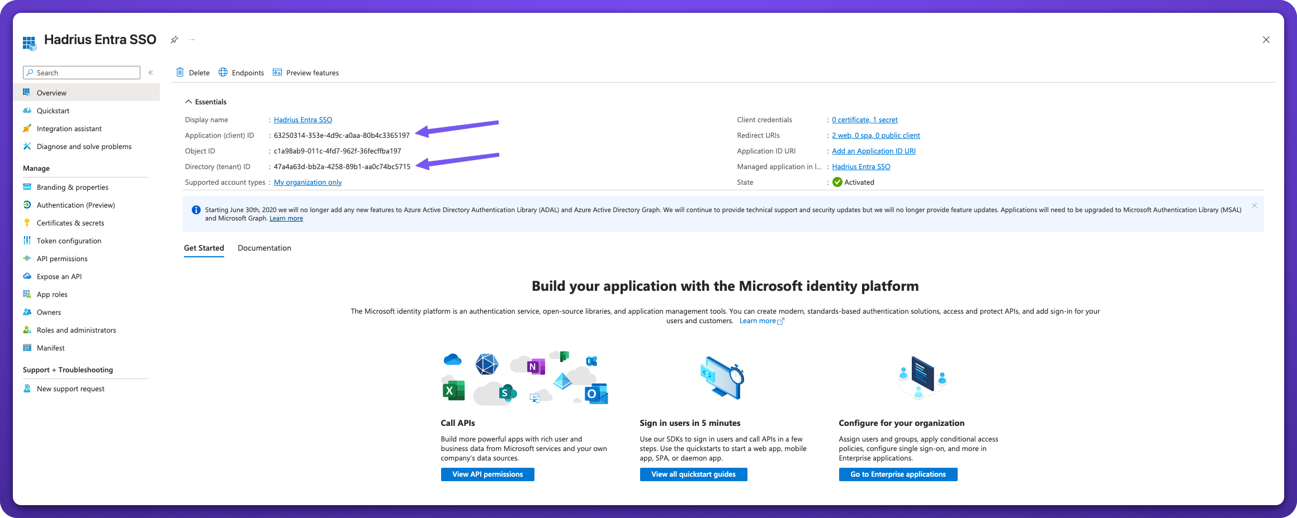
Task: Click the green Activated state icon
Action: [x=837, y=182]
